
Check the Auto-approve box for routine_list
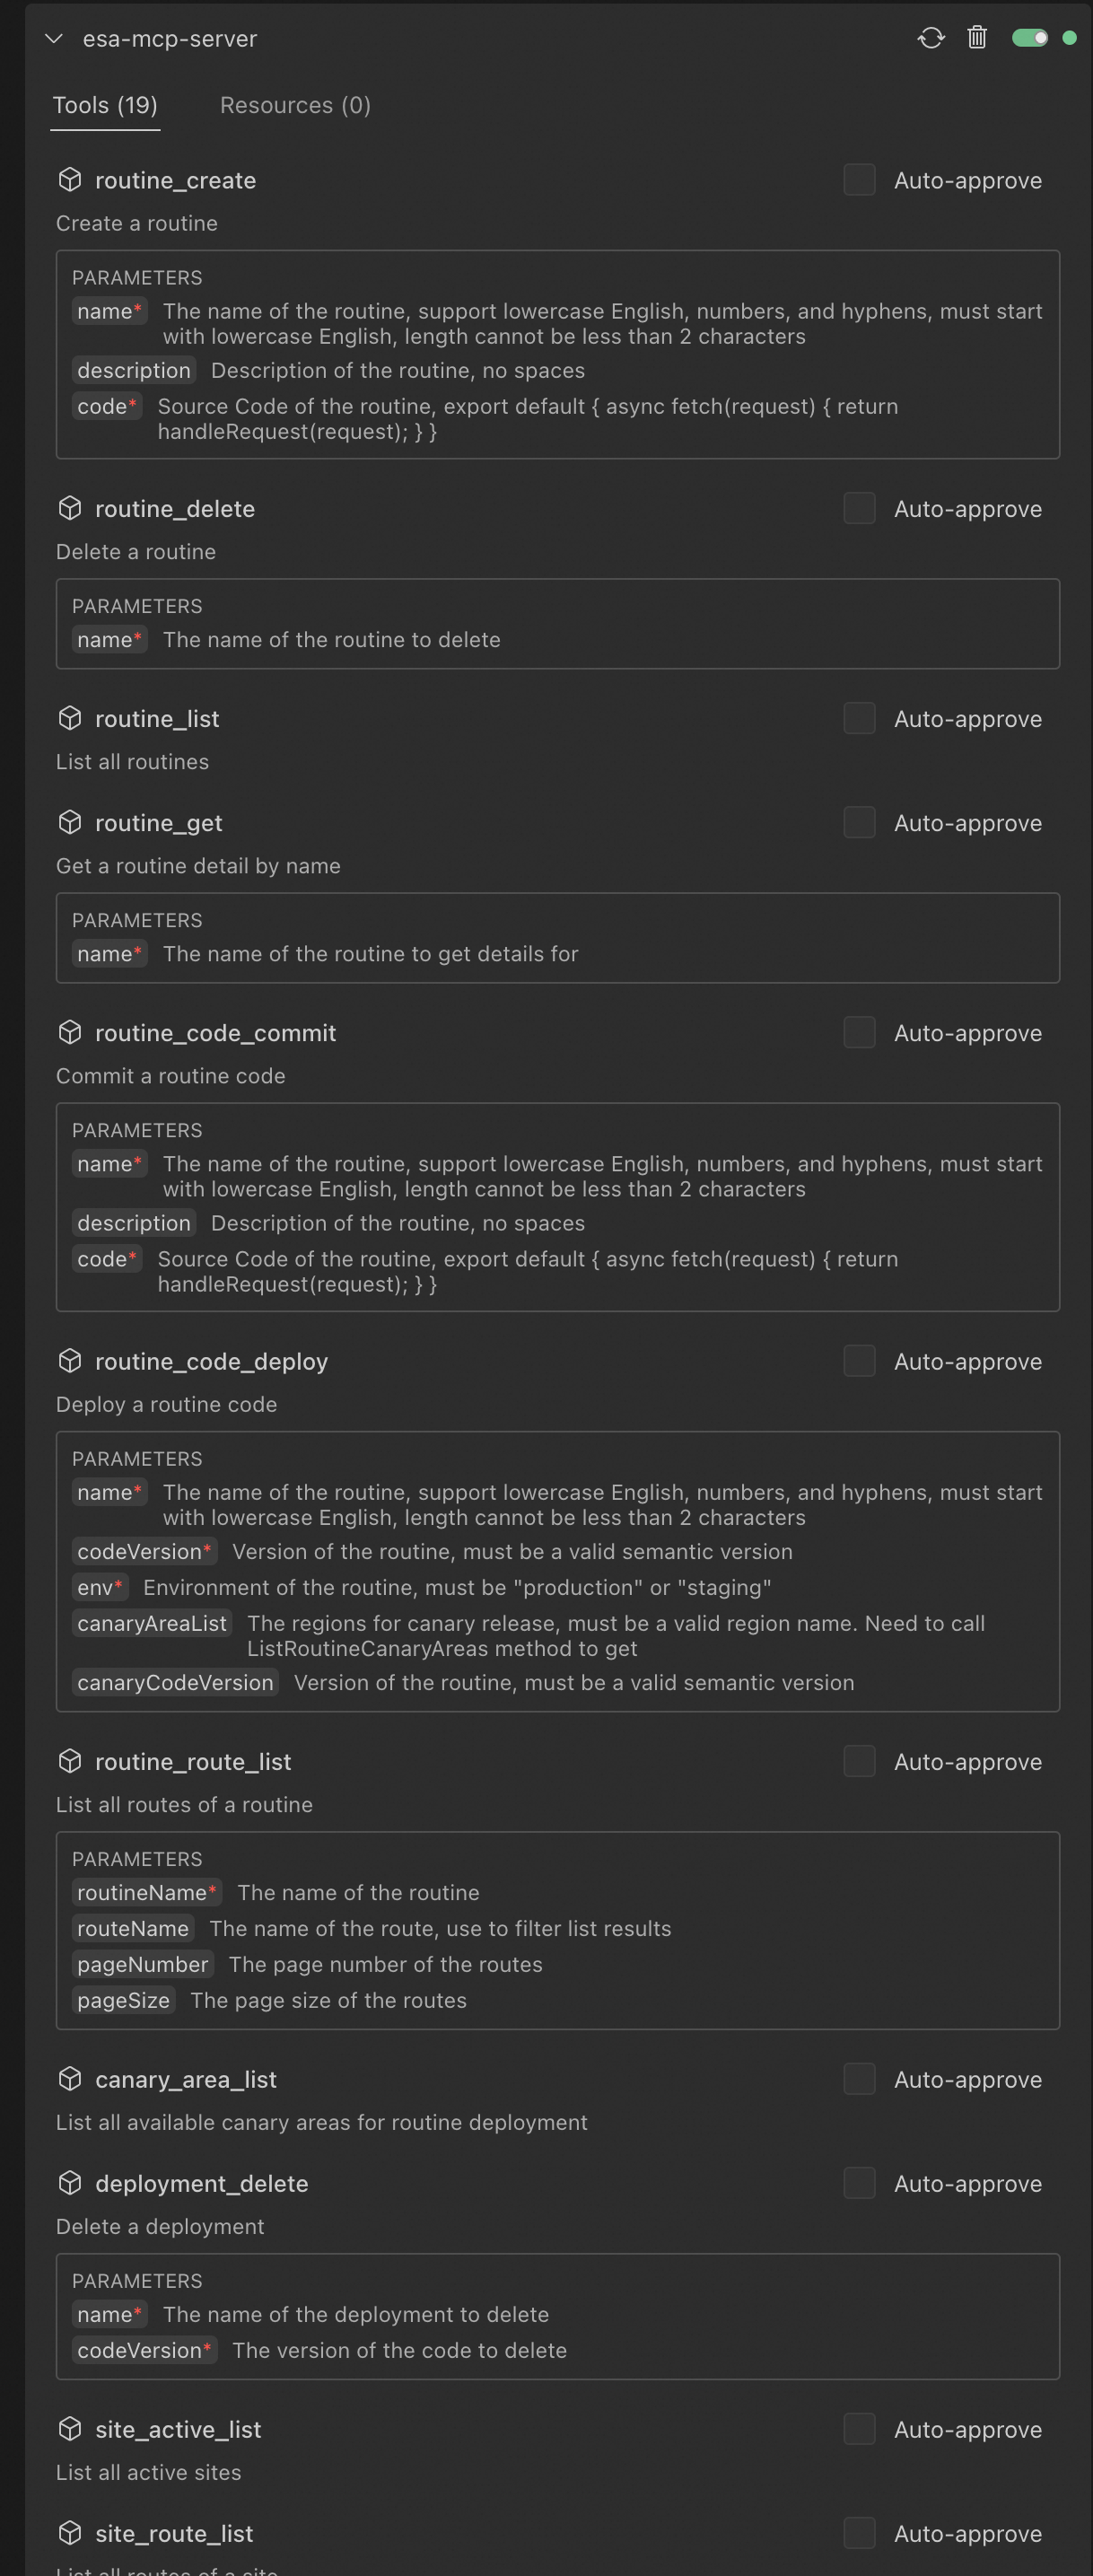click(x=859, y=718)
